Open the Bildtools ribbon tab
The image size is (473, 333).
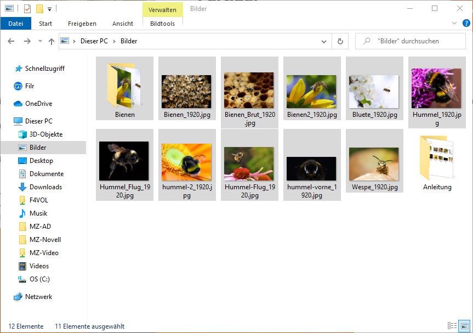pos(162,24)
